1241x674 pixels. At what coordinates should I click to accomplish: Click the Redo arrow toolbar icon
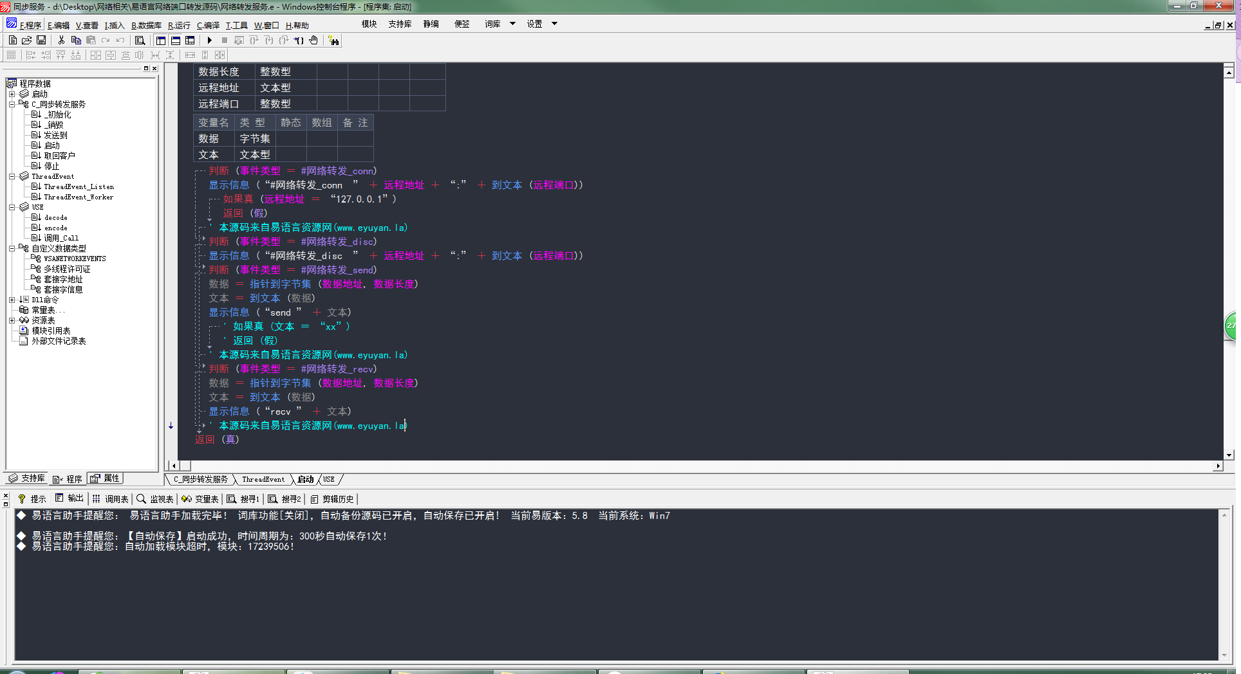(106, 40)
